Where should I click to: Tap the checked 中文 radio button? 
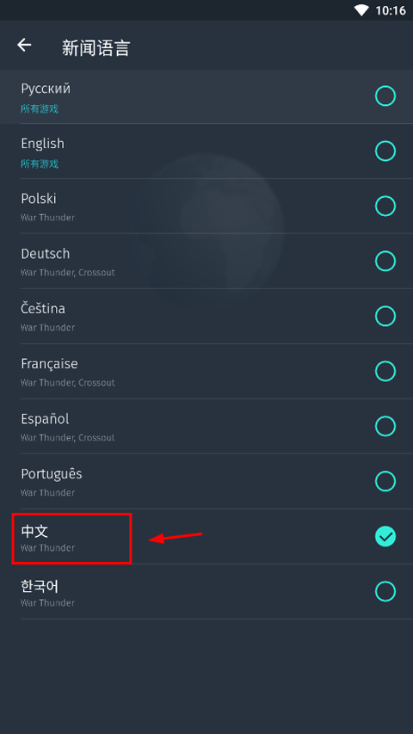[385, 536]
